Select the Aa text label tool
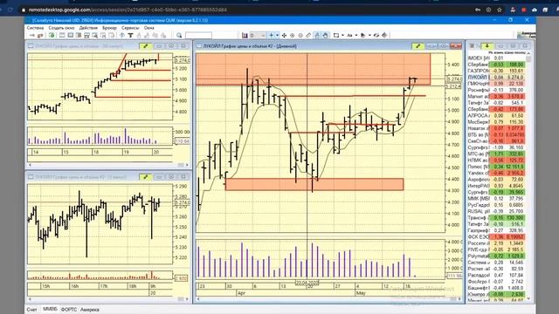Screen dimensions: 559x314 pos(349,35)
